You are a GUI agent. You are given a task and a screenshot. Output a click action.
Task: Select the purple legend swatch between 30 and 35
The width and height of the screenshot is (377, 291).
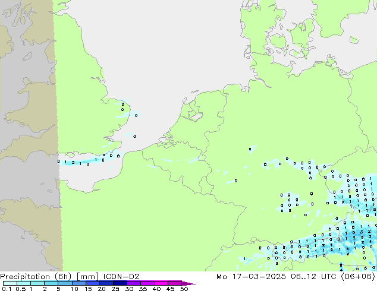point(134,283)
